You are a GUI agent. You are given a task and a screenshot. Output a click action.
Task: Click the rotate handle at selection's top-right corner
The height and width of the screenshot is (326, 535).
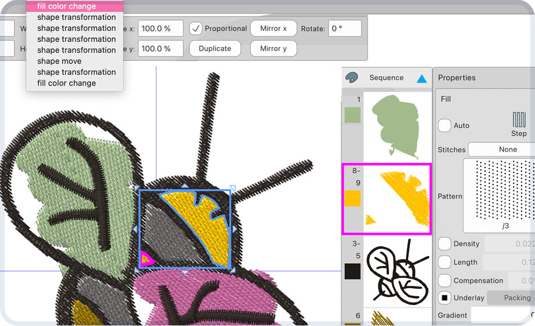click(233, 188)
